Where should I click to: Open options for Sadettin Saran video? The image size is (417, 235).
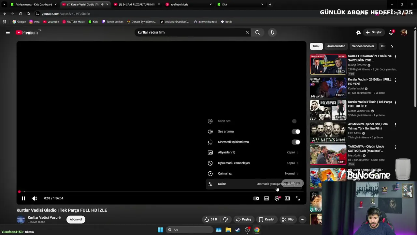tap(395, 56)
